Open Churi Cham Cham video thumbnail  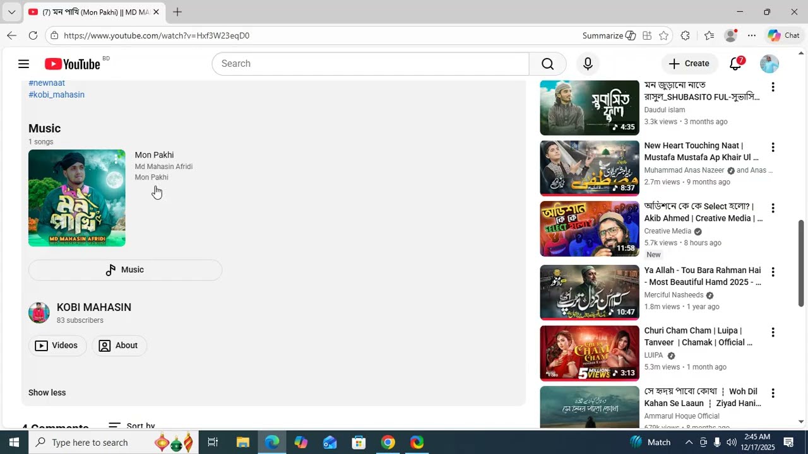pos(590,353)
